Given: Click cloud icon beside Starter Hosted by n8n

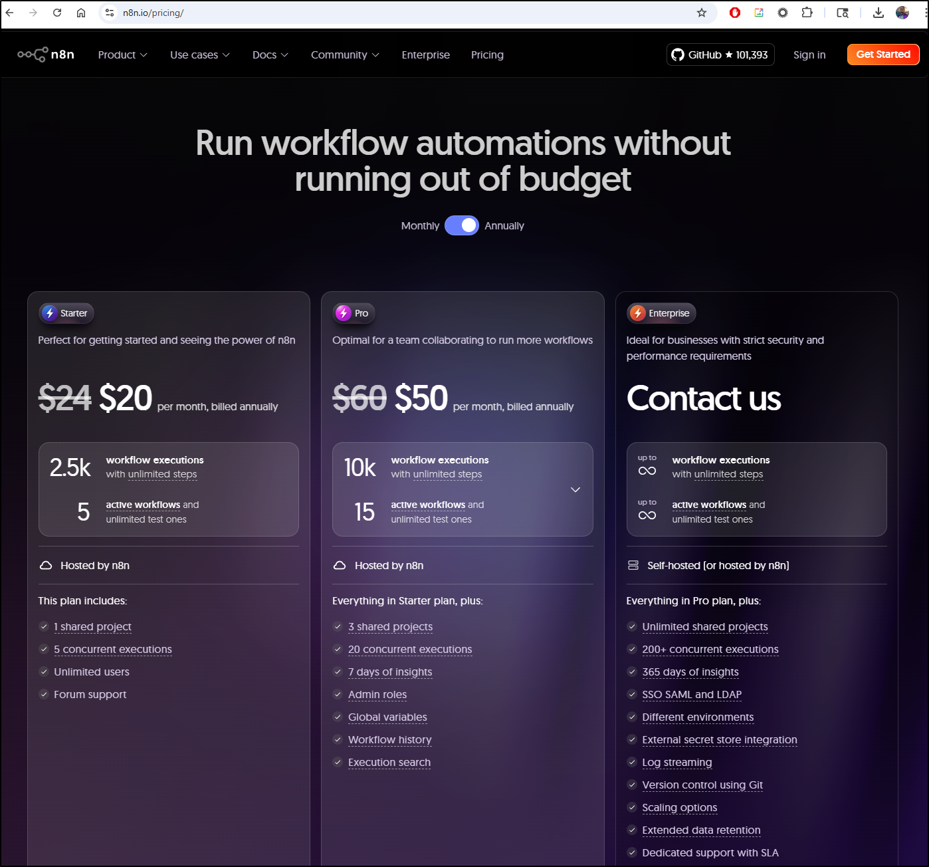Looking at the screenshot, I should coord(46,566).
